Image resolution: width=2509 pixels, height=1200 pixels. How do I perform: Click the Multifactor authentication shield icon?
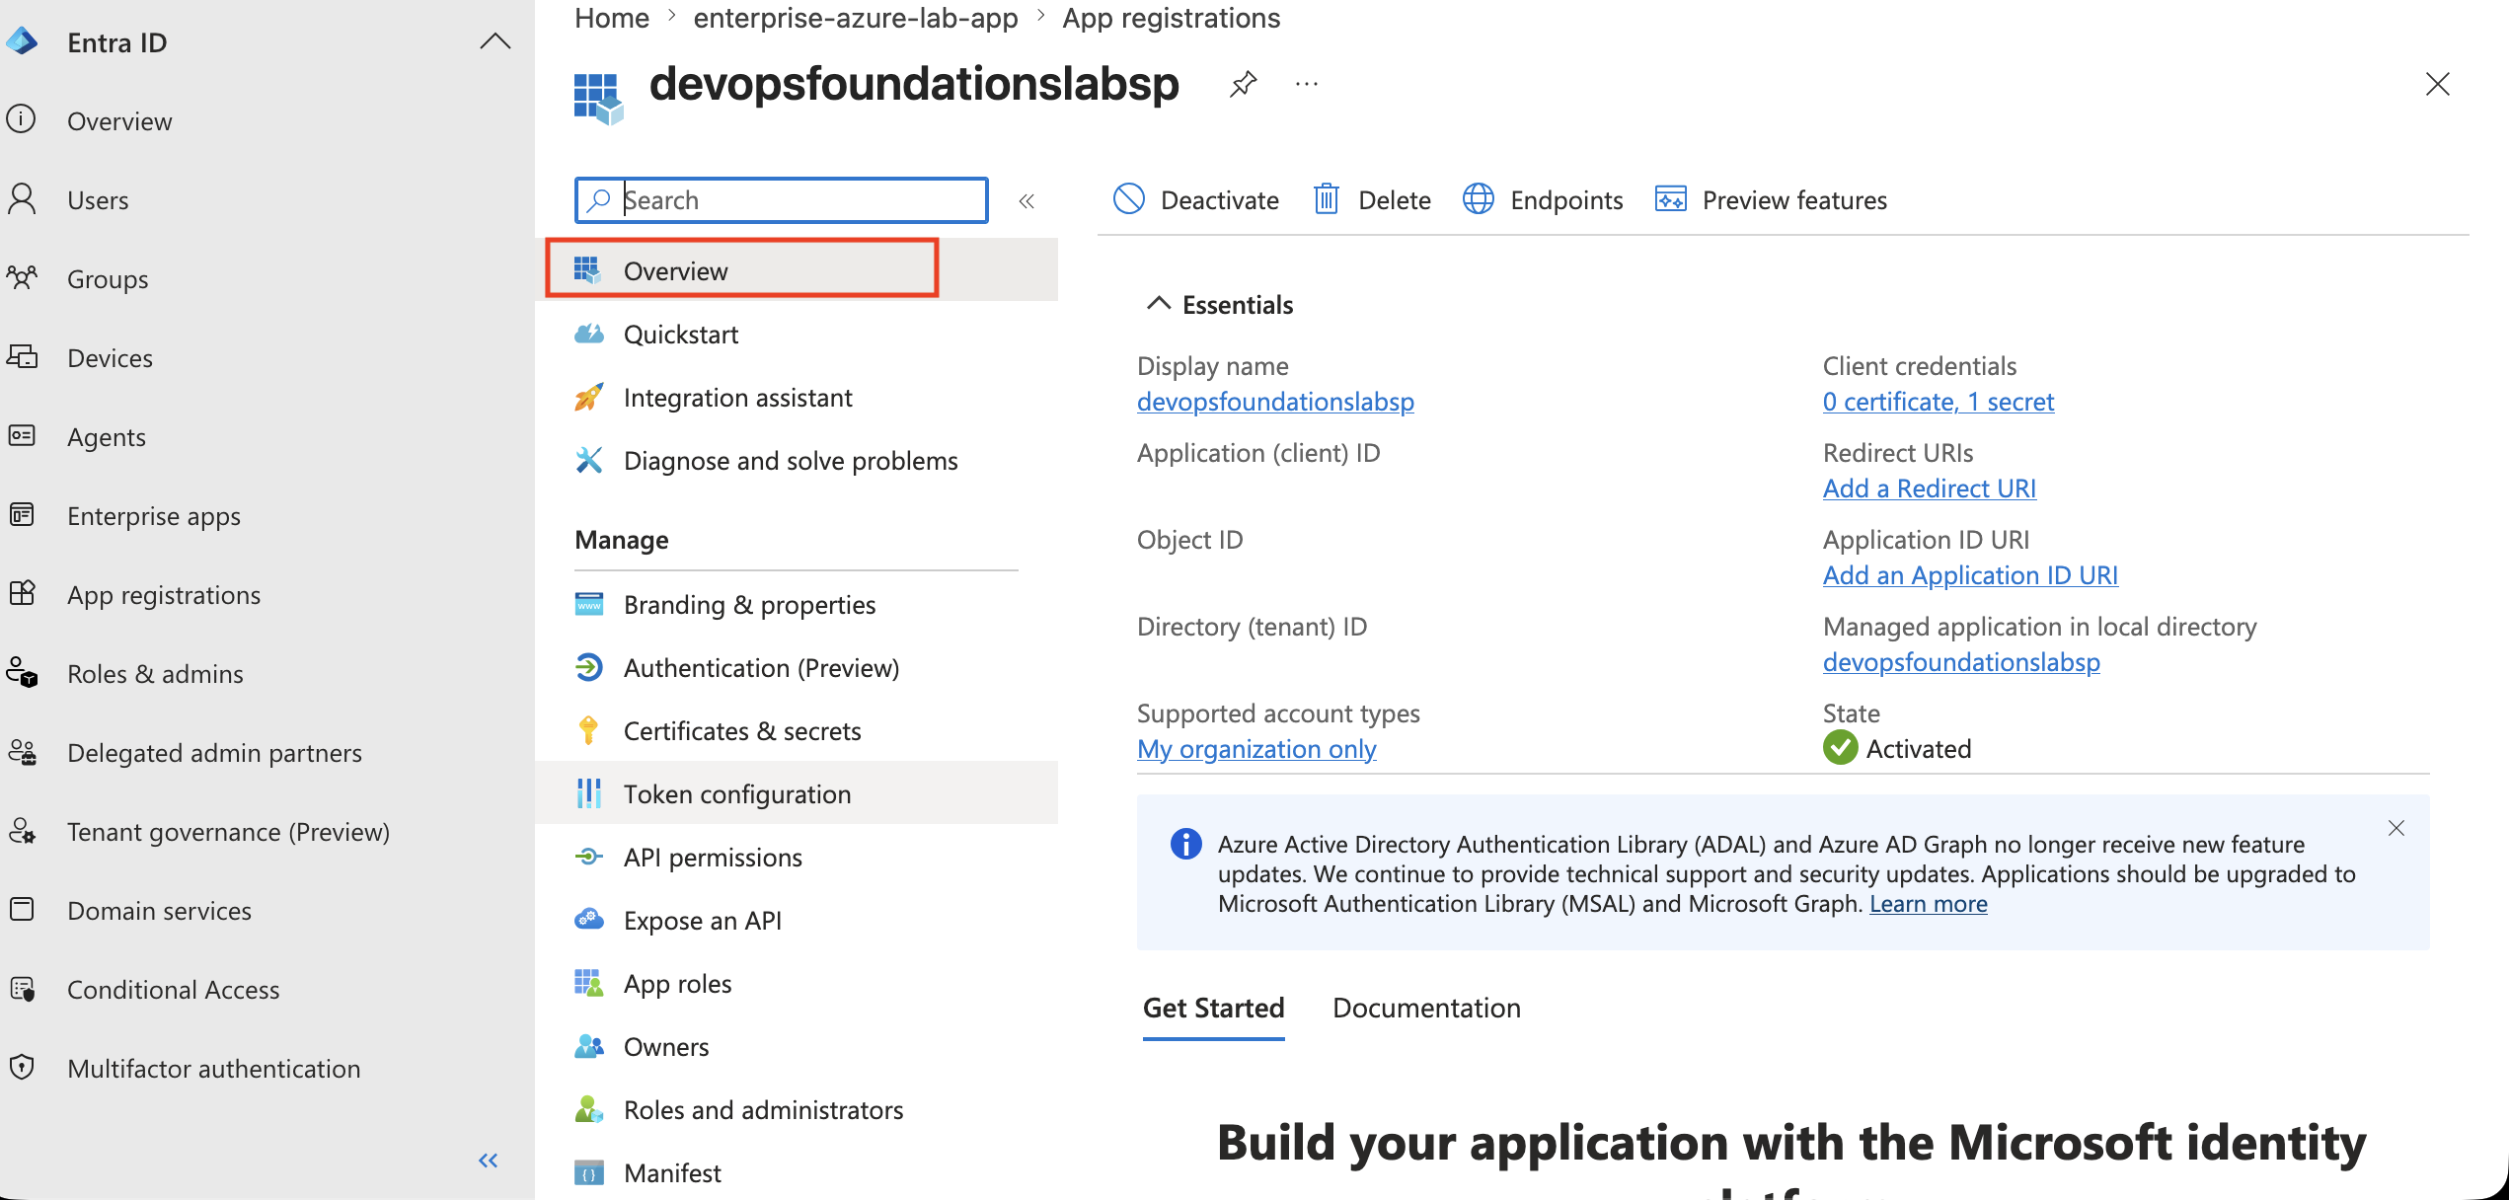coord(22,1068)
